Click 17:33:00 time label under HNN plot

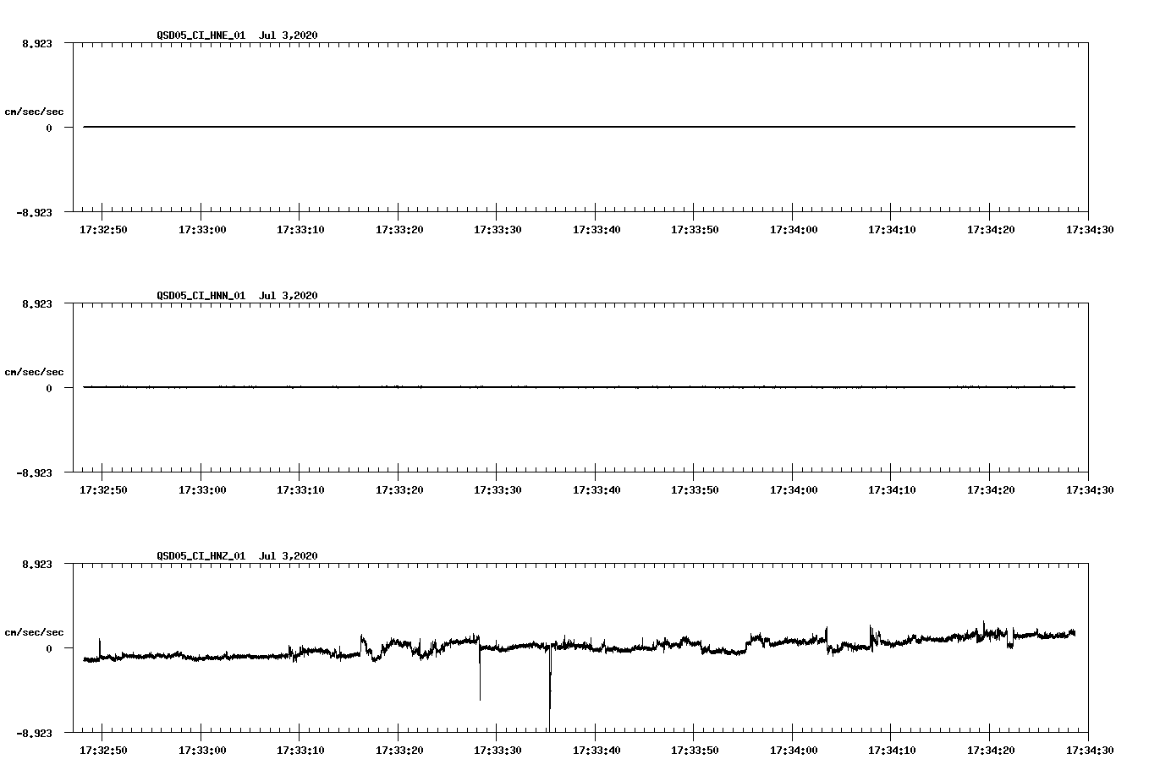coord(202,489)
